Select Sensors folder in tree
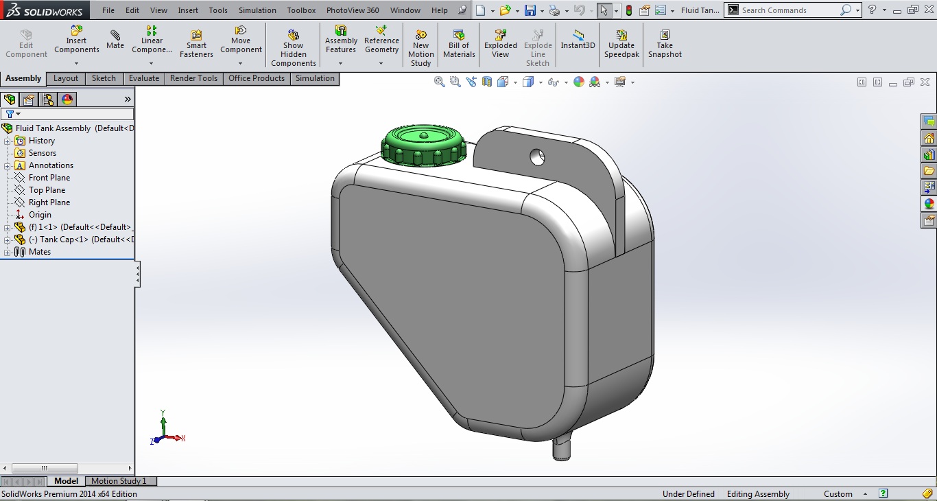937x501 pixels. (43, 153)
